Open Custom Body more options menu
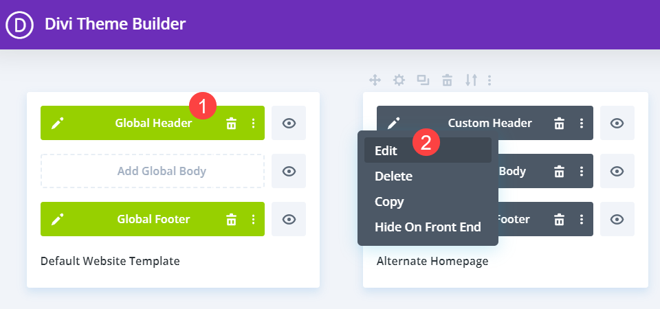The width and height of the screenshot is (660, 309). tap(582, 171)
